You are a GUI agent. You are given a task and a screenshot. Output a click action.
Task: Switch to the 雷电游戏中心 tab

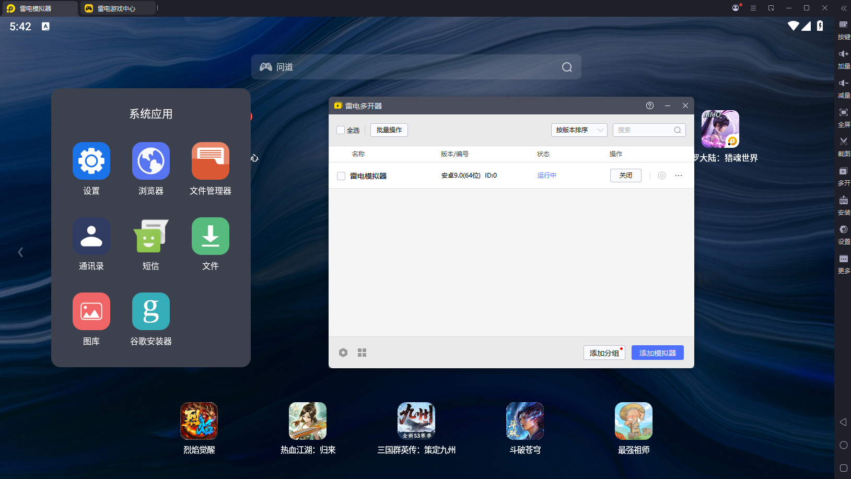click(118, 8)
